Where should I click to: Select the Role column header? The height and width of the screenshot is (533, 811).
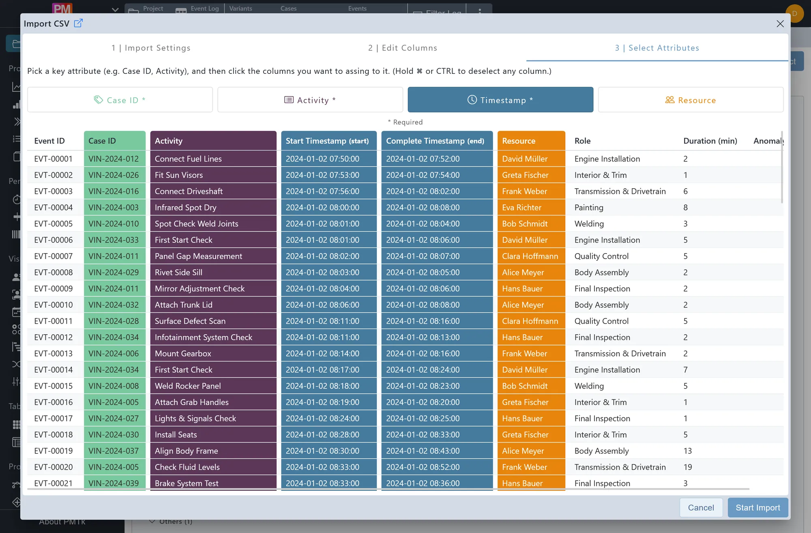coord(582,141)
